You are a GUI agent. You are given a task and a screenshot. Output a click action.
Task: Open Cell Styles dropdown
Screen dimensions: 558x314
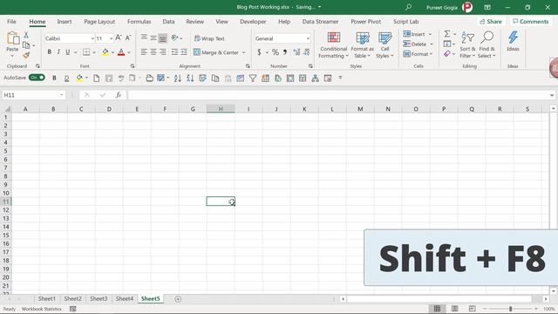pyautogui.click(x=384, y=45)
